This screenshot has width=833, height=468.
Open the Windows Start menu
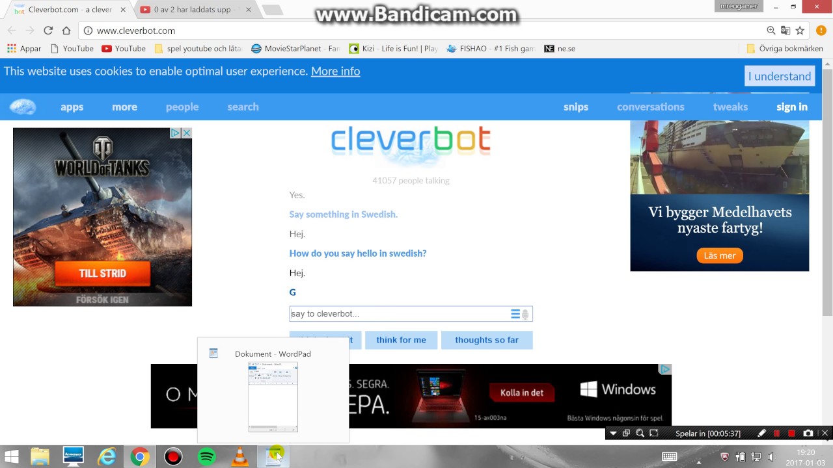pyautogui.click(x=12, y=456)
